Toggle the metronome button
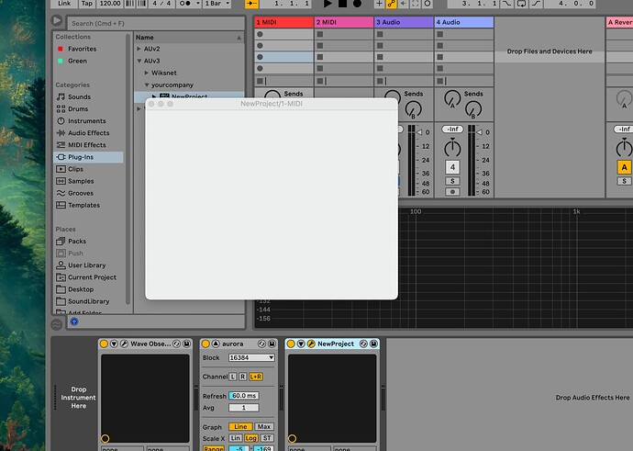633x451 pixels. 185,4
